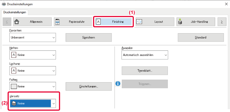
Task: Click the Einstellungen... button
Action: [x=89, y=86]
